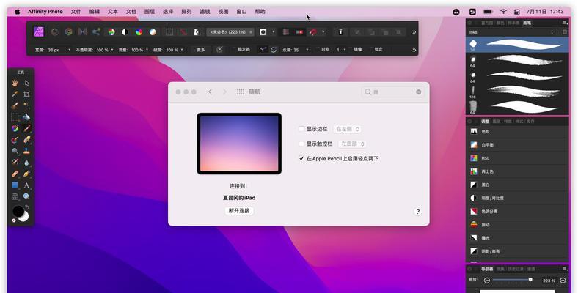The height and width of the screenshot is (293, 578).
Task: Select the Hand (view) tool
Action: (x=15, y=83)
